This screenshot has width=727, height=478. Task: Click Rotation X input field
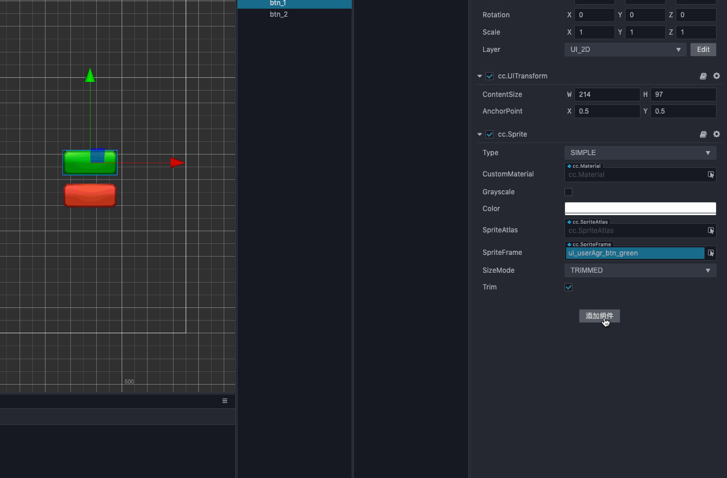[x=594, y=15]
